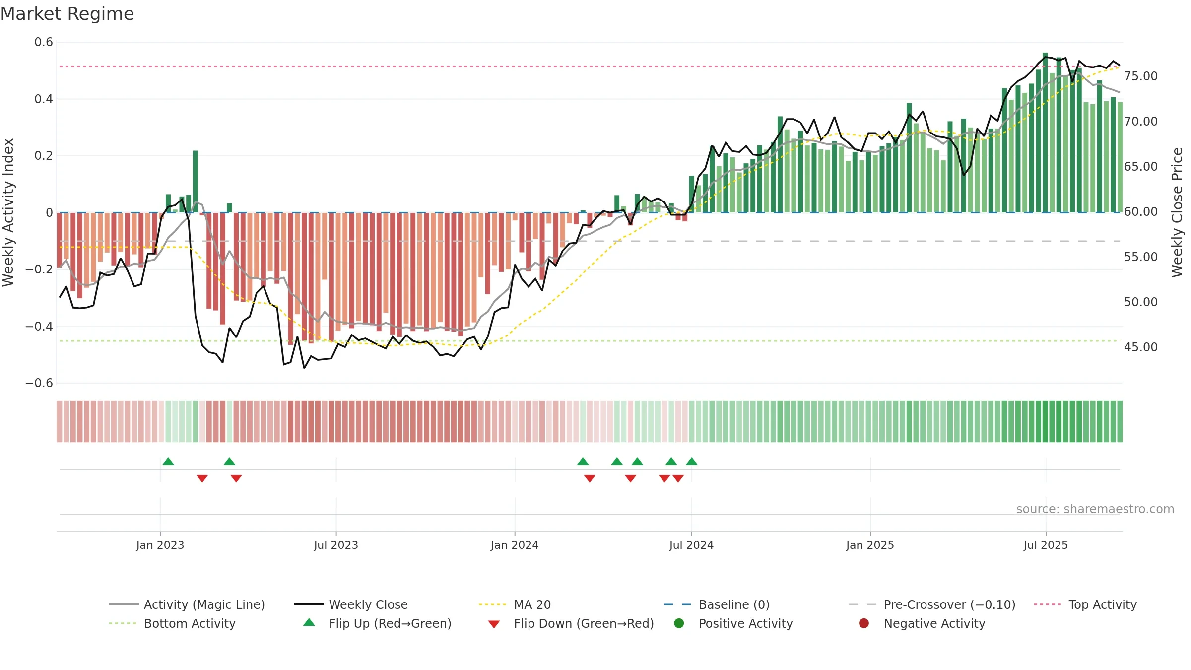Click the 0.6 activity index axis label
Viewport: 1191px width, 670px height.
[x=44, y=42]
